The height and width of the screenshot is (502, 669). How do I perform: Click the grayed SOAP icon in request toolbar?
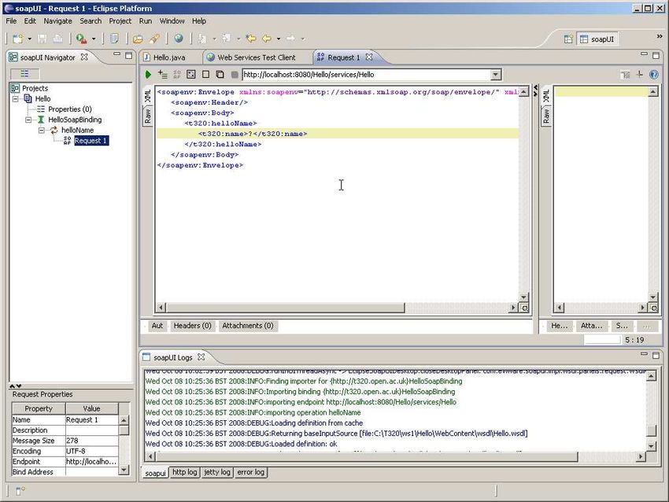point(177,75)
